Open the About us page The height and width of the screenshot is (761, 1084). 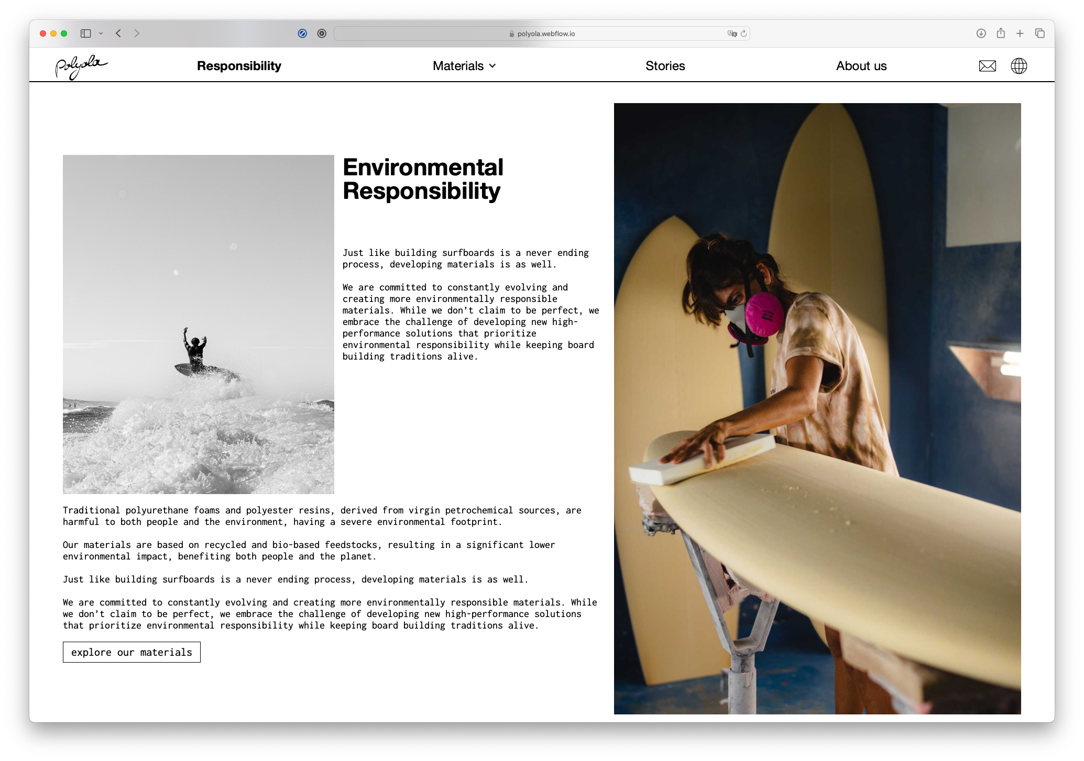(x=861, y=66)
